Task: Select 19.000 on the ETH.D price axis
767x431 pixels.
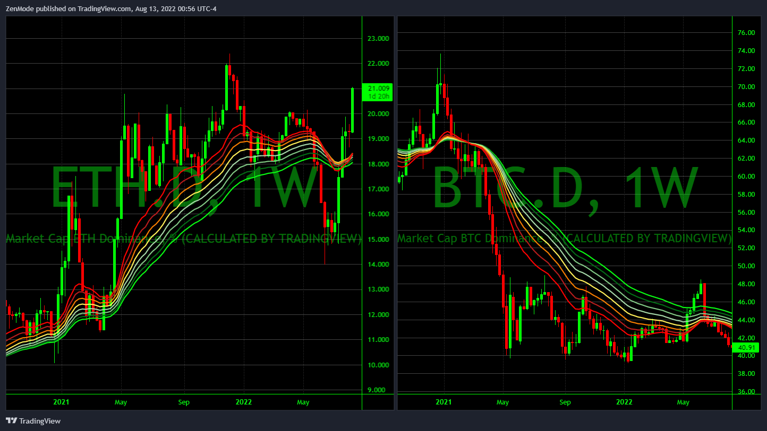Action: point(379,138)
